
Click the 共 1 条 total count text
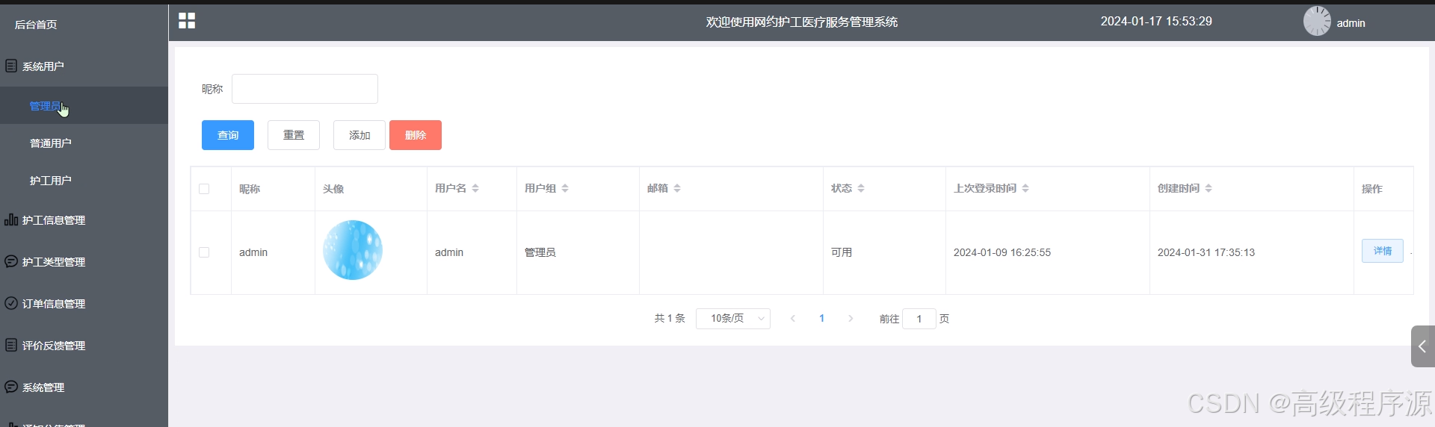pos(670,318)
